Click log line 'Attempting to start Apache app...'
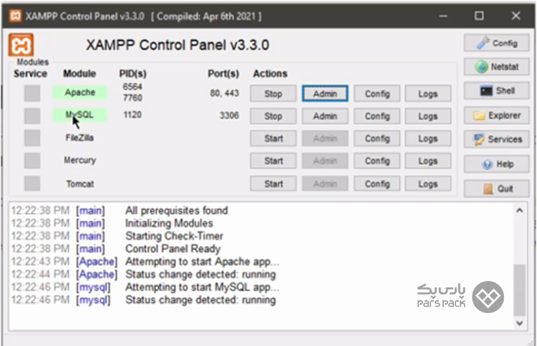This screenshot has height=346, width=537. (x=203, y=262)
